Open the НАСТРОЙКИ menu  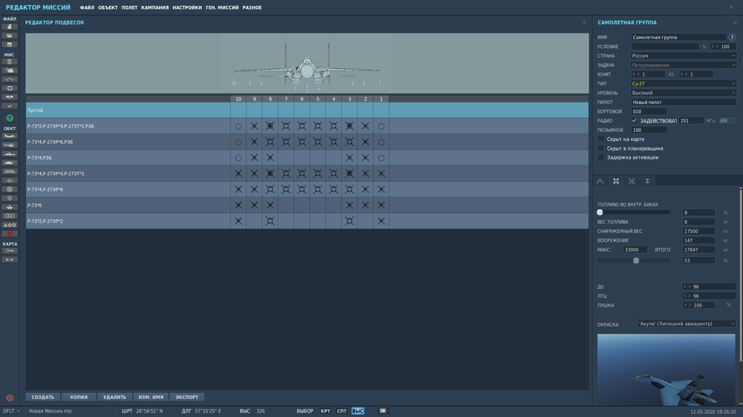click(187, 7)
